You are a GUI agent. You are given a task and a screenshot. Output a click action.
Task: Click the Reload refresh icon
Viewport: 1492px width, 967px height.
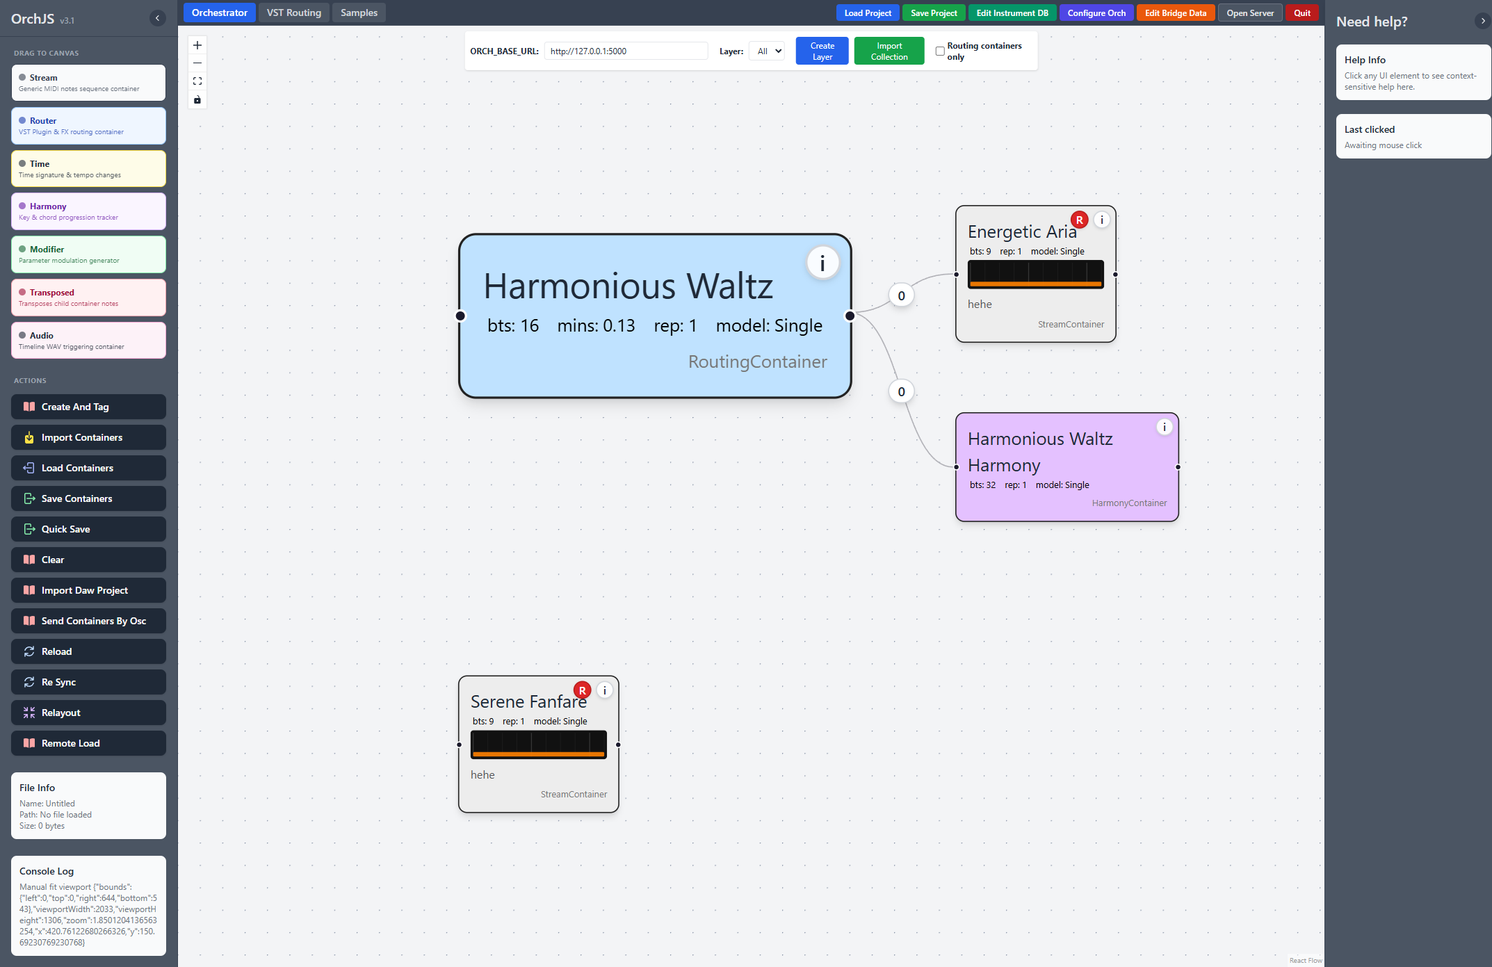coord(29,651)
